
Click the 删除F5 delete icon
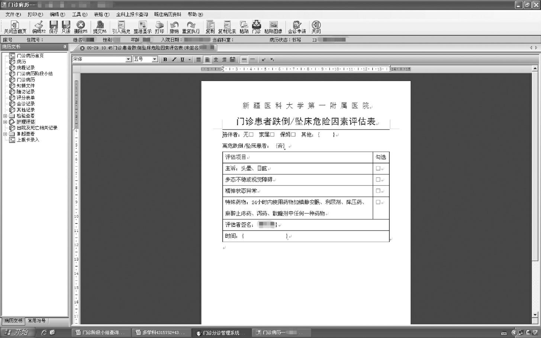point(80,27)
